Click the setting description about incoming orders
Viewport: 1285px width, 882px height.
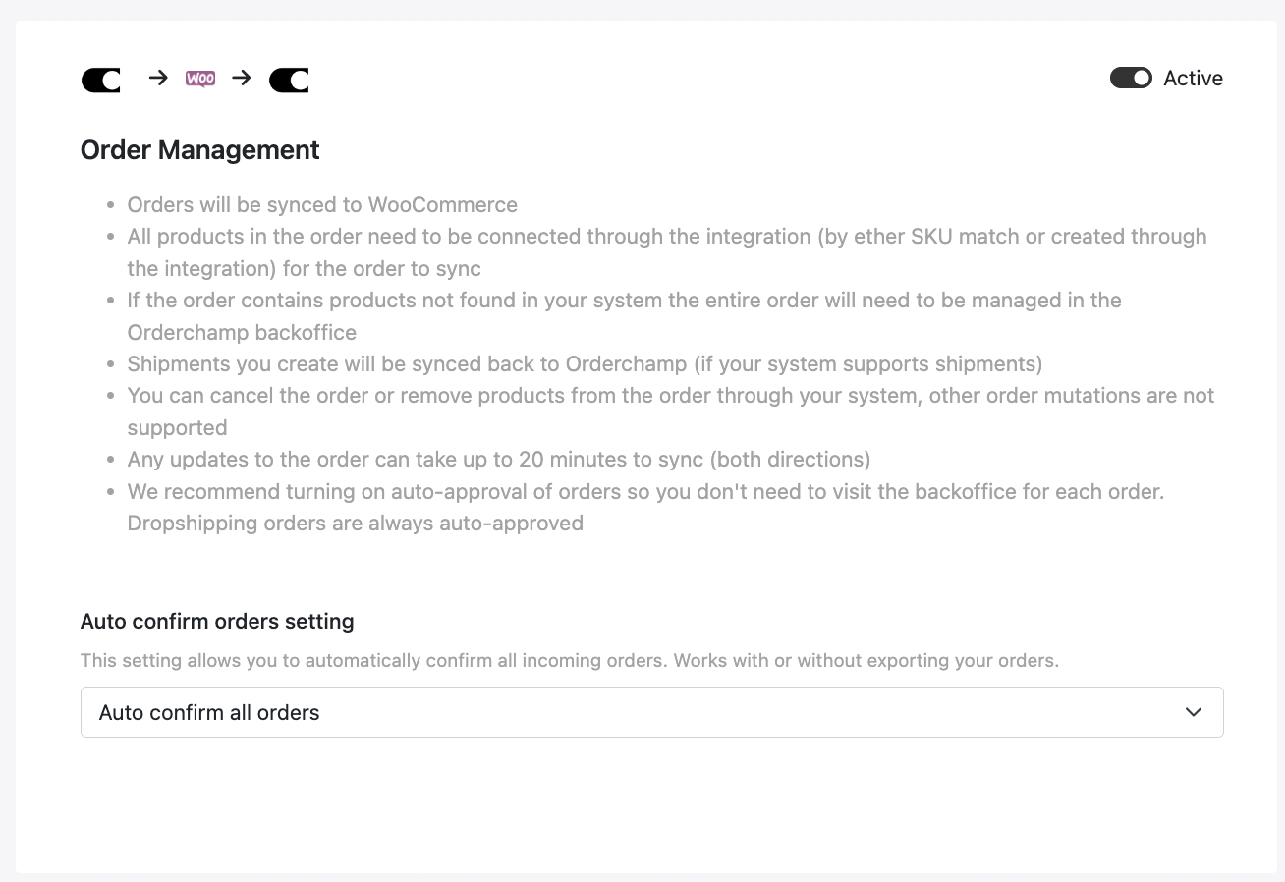click(570, 660)
